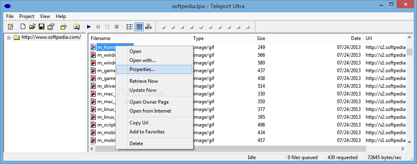This screenshot has height=164, width=417.
Task: Sort by the Url column header
Action: point(384,38)
